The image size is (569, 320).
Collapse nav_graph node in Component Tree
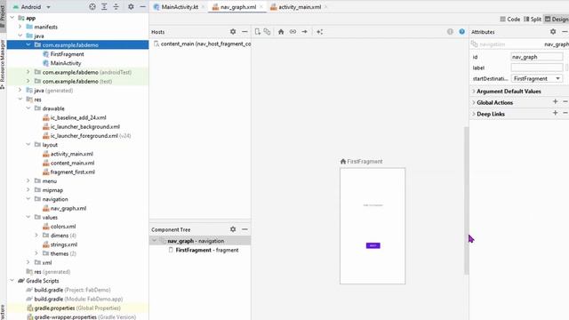(154, 241)
